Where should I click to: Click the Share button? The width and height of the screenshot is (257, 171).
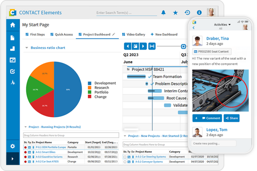pyautogui.click(x=231, y=118)
